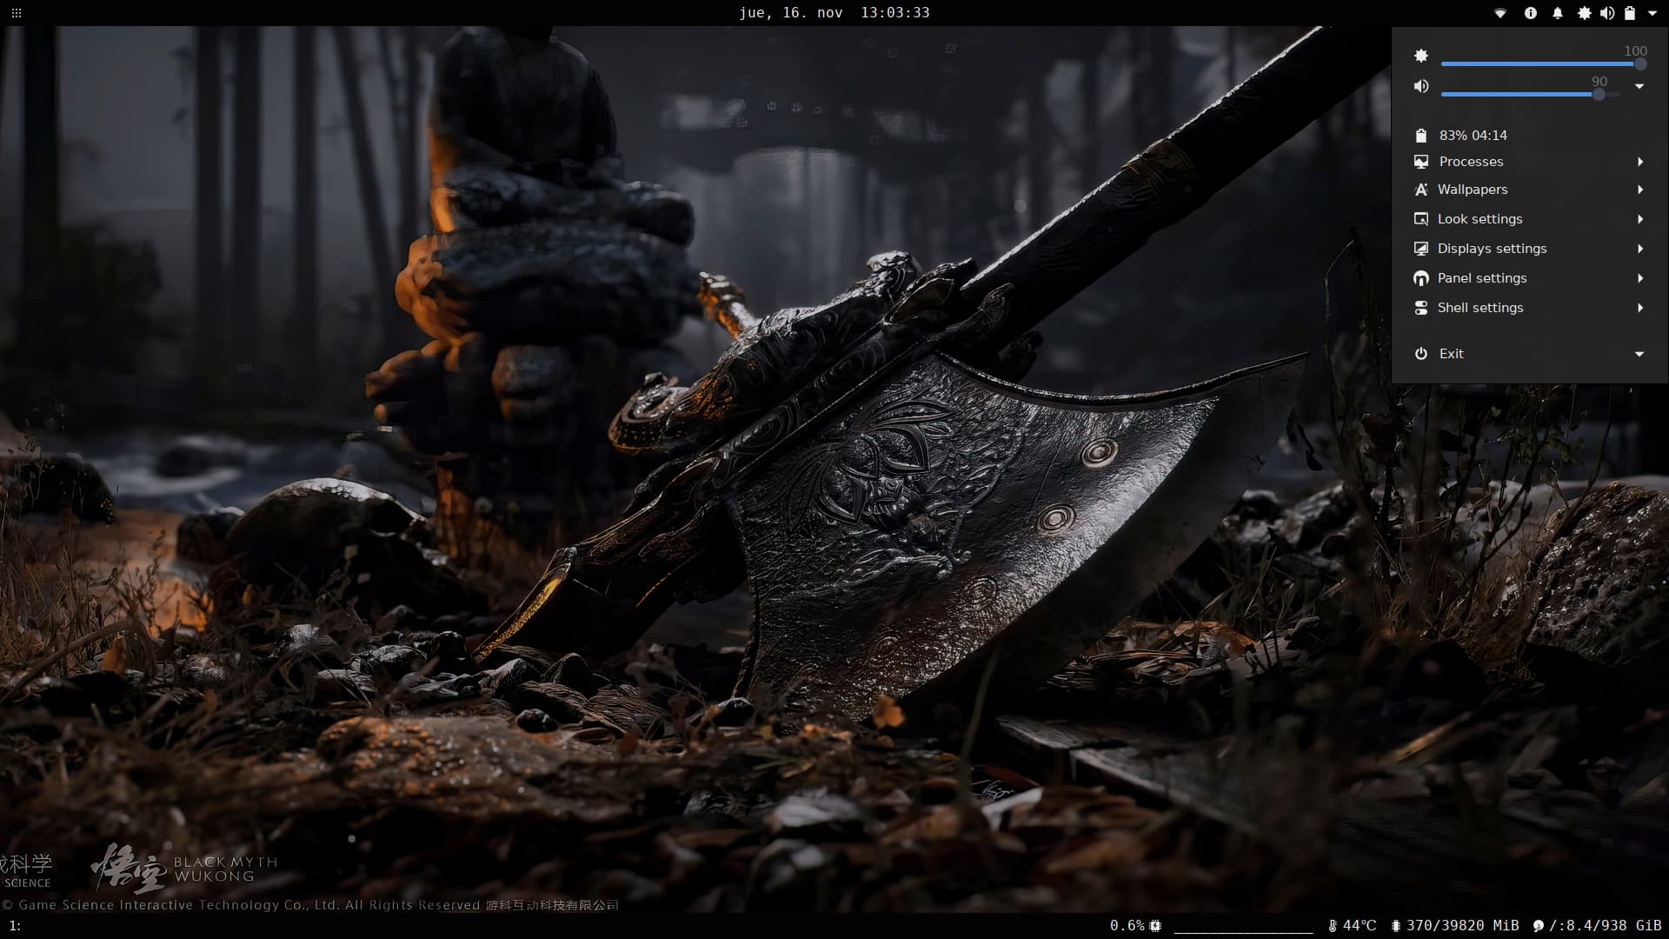Click the memory usage indicator in bottom bar
Screen dimensions: 1669x939
click(1455, 925)
